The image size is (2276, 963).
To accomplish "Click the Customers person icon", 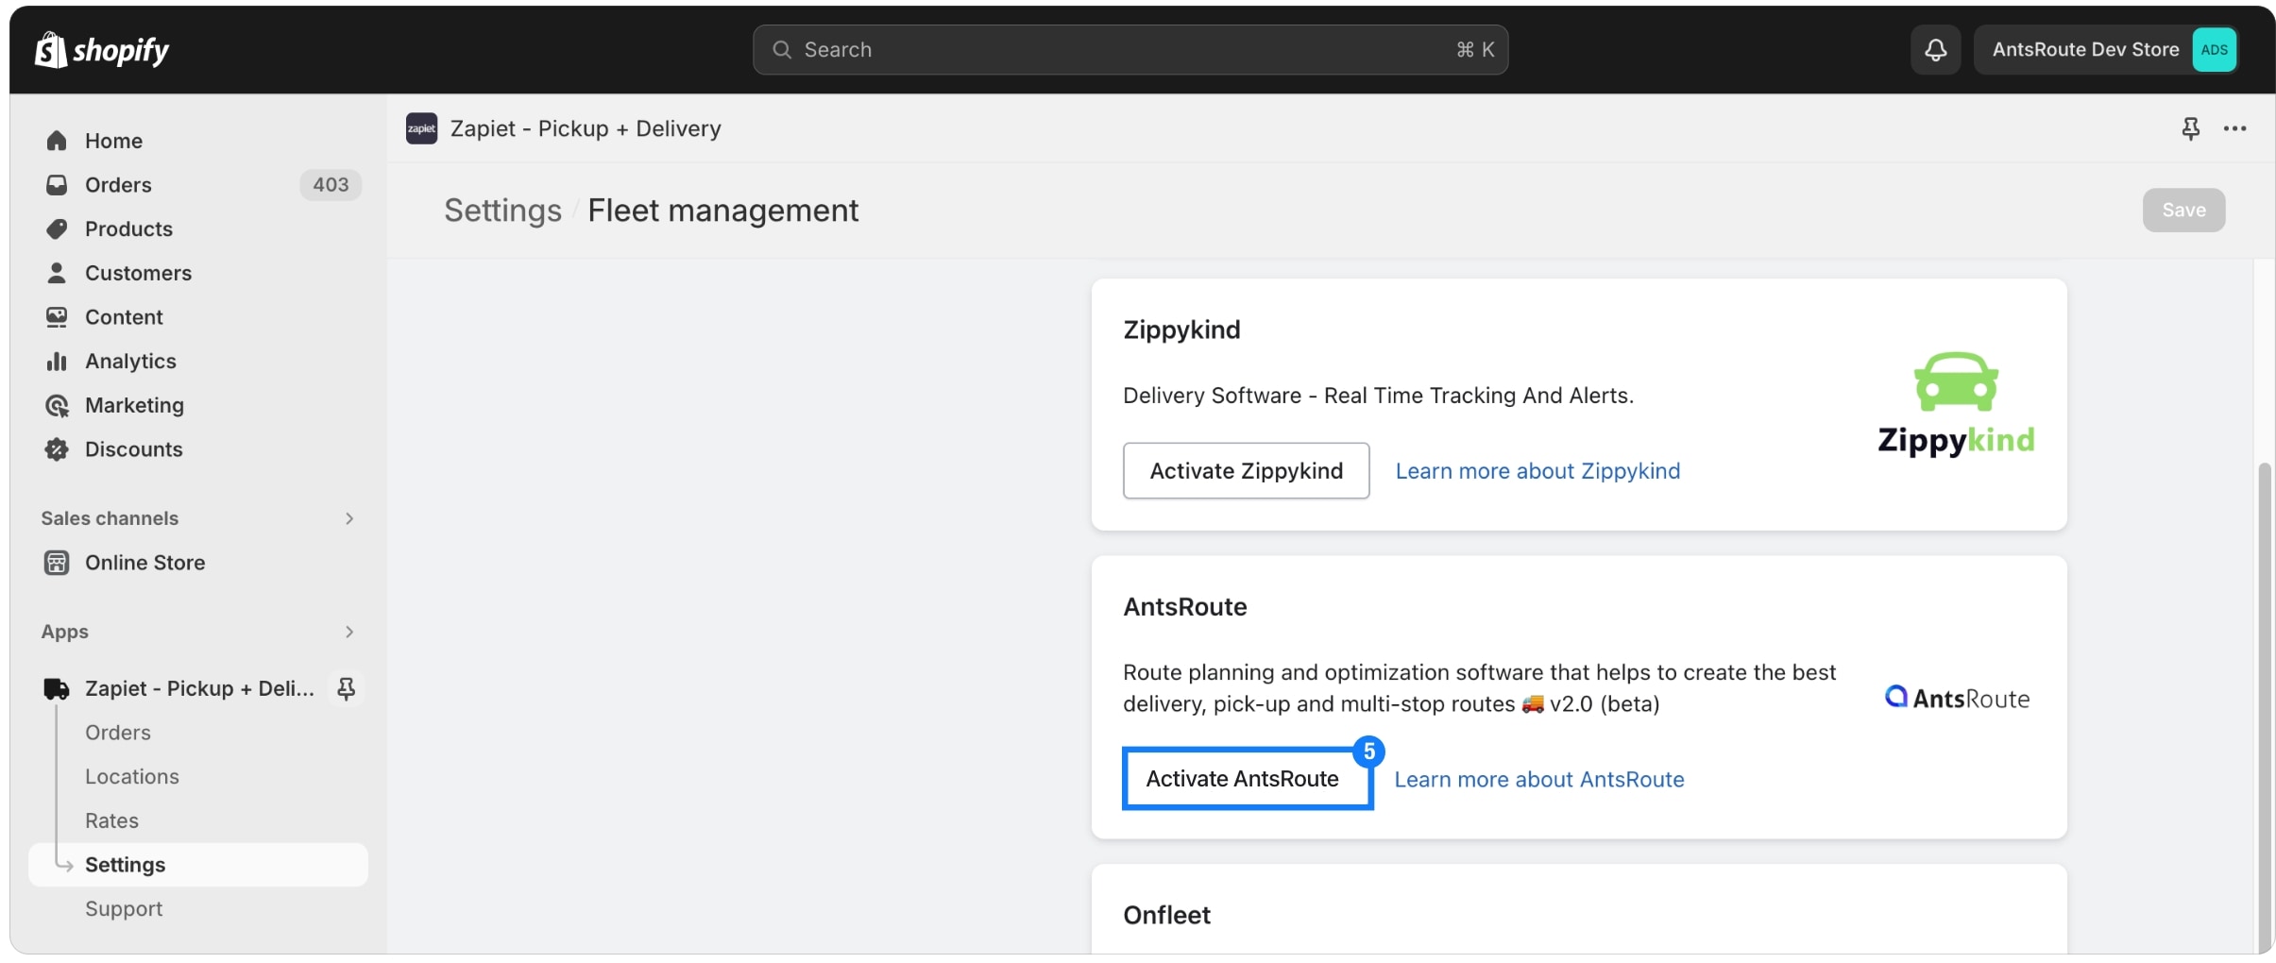I will tap(57, 273).
